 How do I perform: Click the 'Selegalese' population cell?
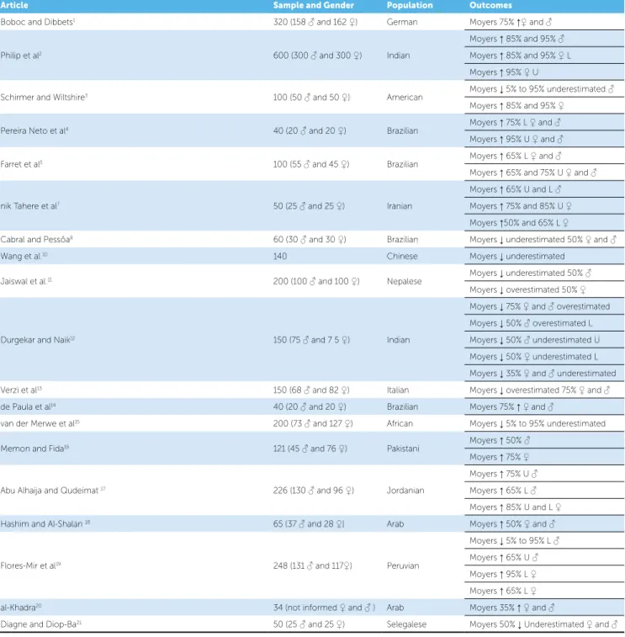click(406, 624)
